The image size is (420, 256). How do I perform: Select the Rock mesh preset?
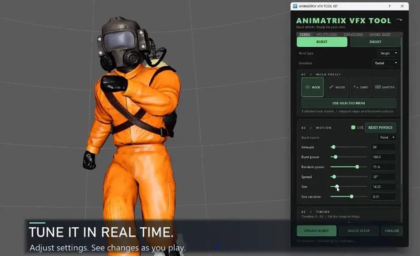312,87
